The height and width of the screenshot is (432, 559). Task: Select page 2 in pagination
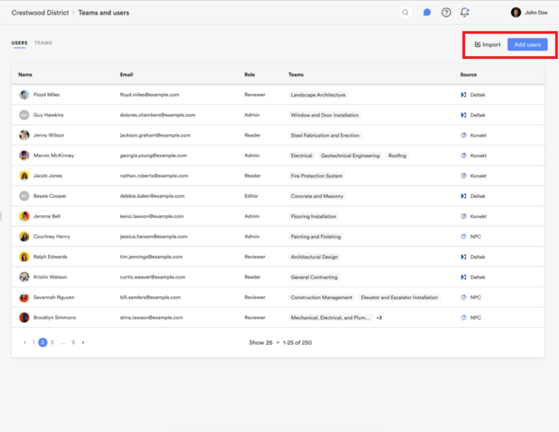43,343
